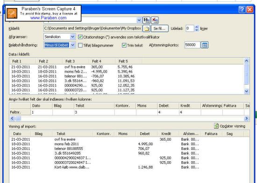257x183 pixels.
Task: Click the Feltnr. cell under Kontonr.
Action: pos(125,112)
